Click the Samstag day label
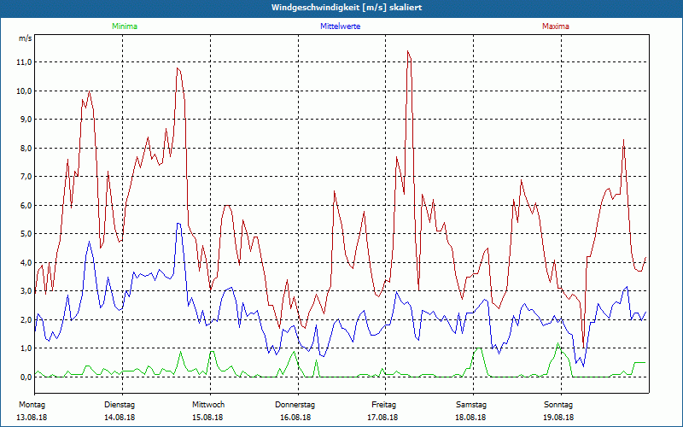 coord(471,405)
